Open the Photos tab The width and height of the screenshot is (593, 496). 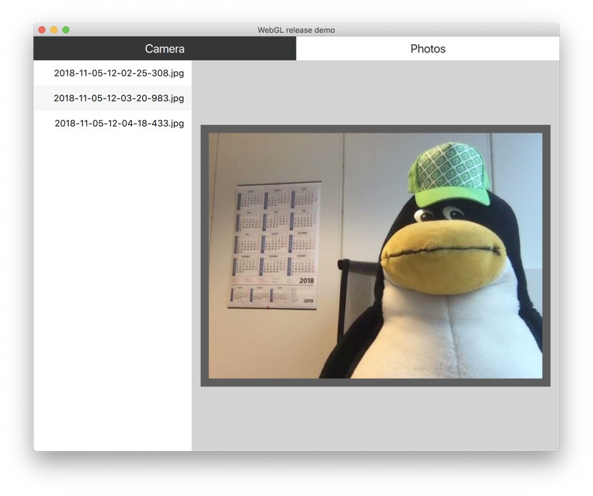[x=428, y=49]
